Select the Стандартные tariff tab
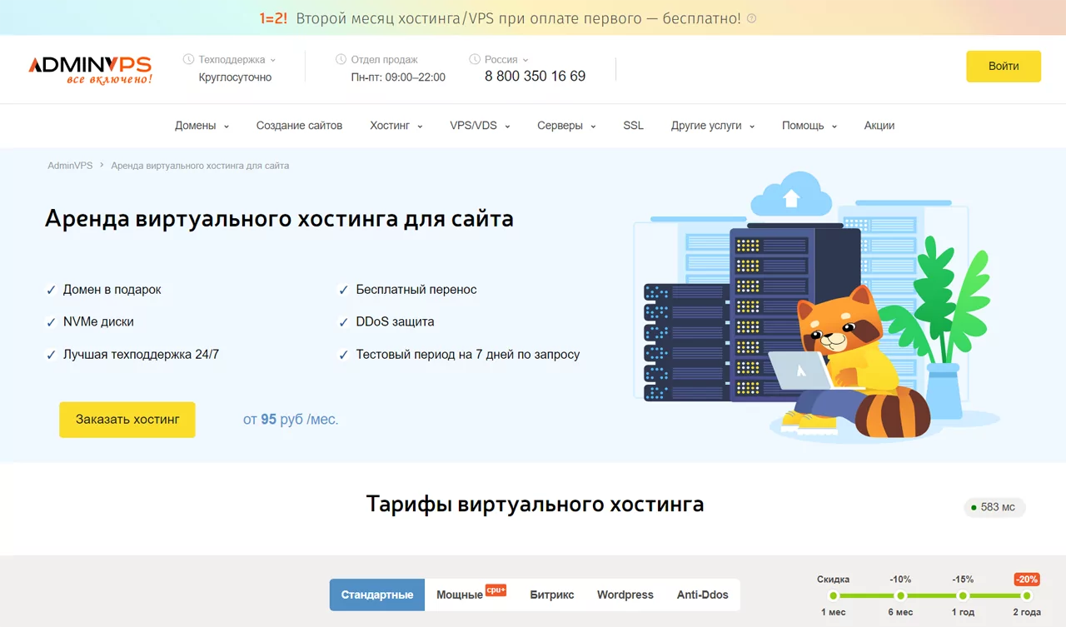The height and width of the screenshot is (627, 1066). (x=377, y=595)
